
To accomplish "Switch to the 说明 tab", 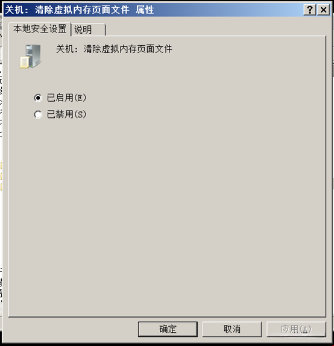I will (x=88, y=29).
